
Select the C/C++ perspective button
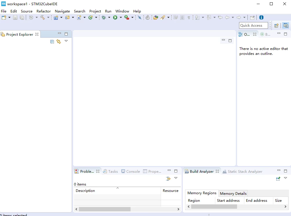[x=286, y=26]
